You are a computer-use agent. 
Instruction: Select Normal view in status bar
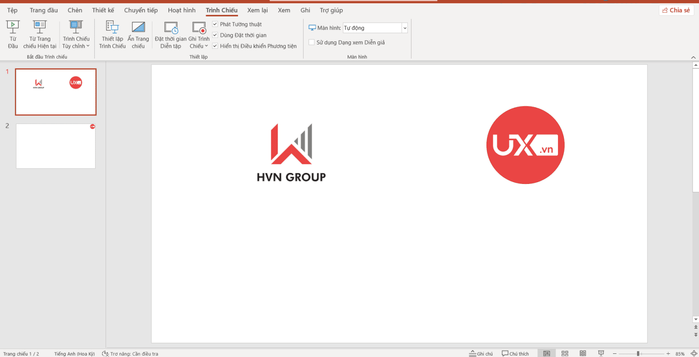(x=546, y=353)
